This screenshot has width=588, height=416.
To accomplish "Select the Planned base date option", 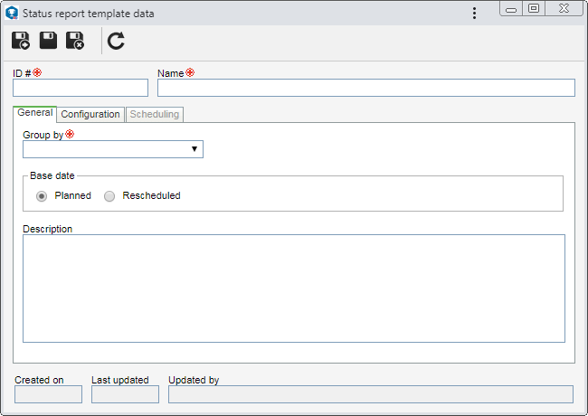I will click(x=42, y=196).
